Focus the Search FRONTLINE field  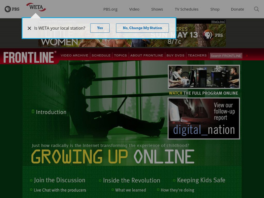pos(226,56)
